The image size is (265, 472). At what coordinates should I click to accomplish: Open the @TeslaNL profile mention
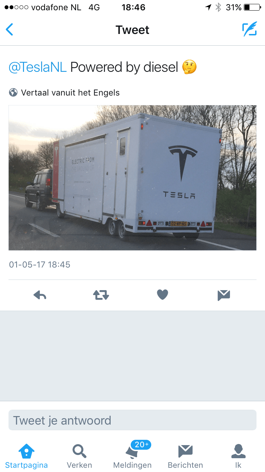pyautogui.click(x=37, y=67)
